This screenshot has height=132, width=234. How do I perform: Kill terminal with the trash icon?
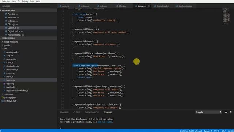point(231,112)
